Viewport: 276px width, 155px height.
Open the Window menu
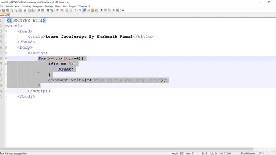82,6
